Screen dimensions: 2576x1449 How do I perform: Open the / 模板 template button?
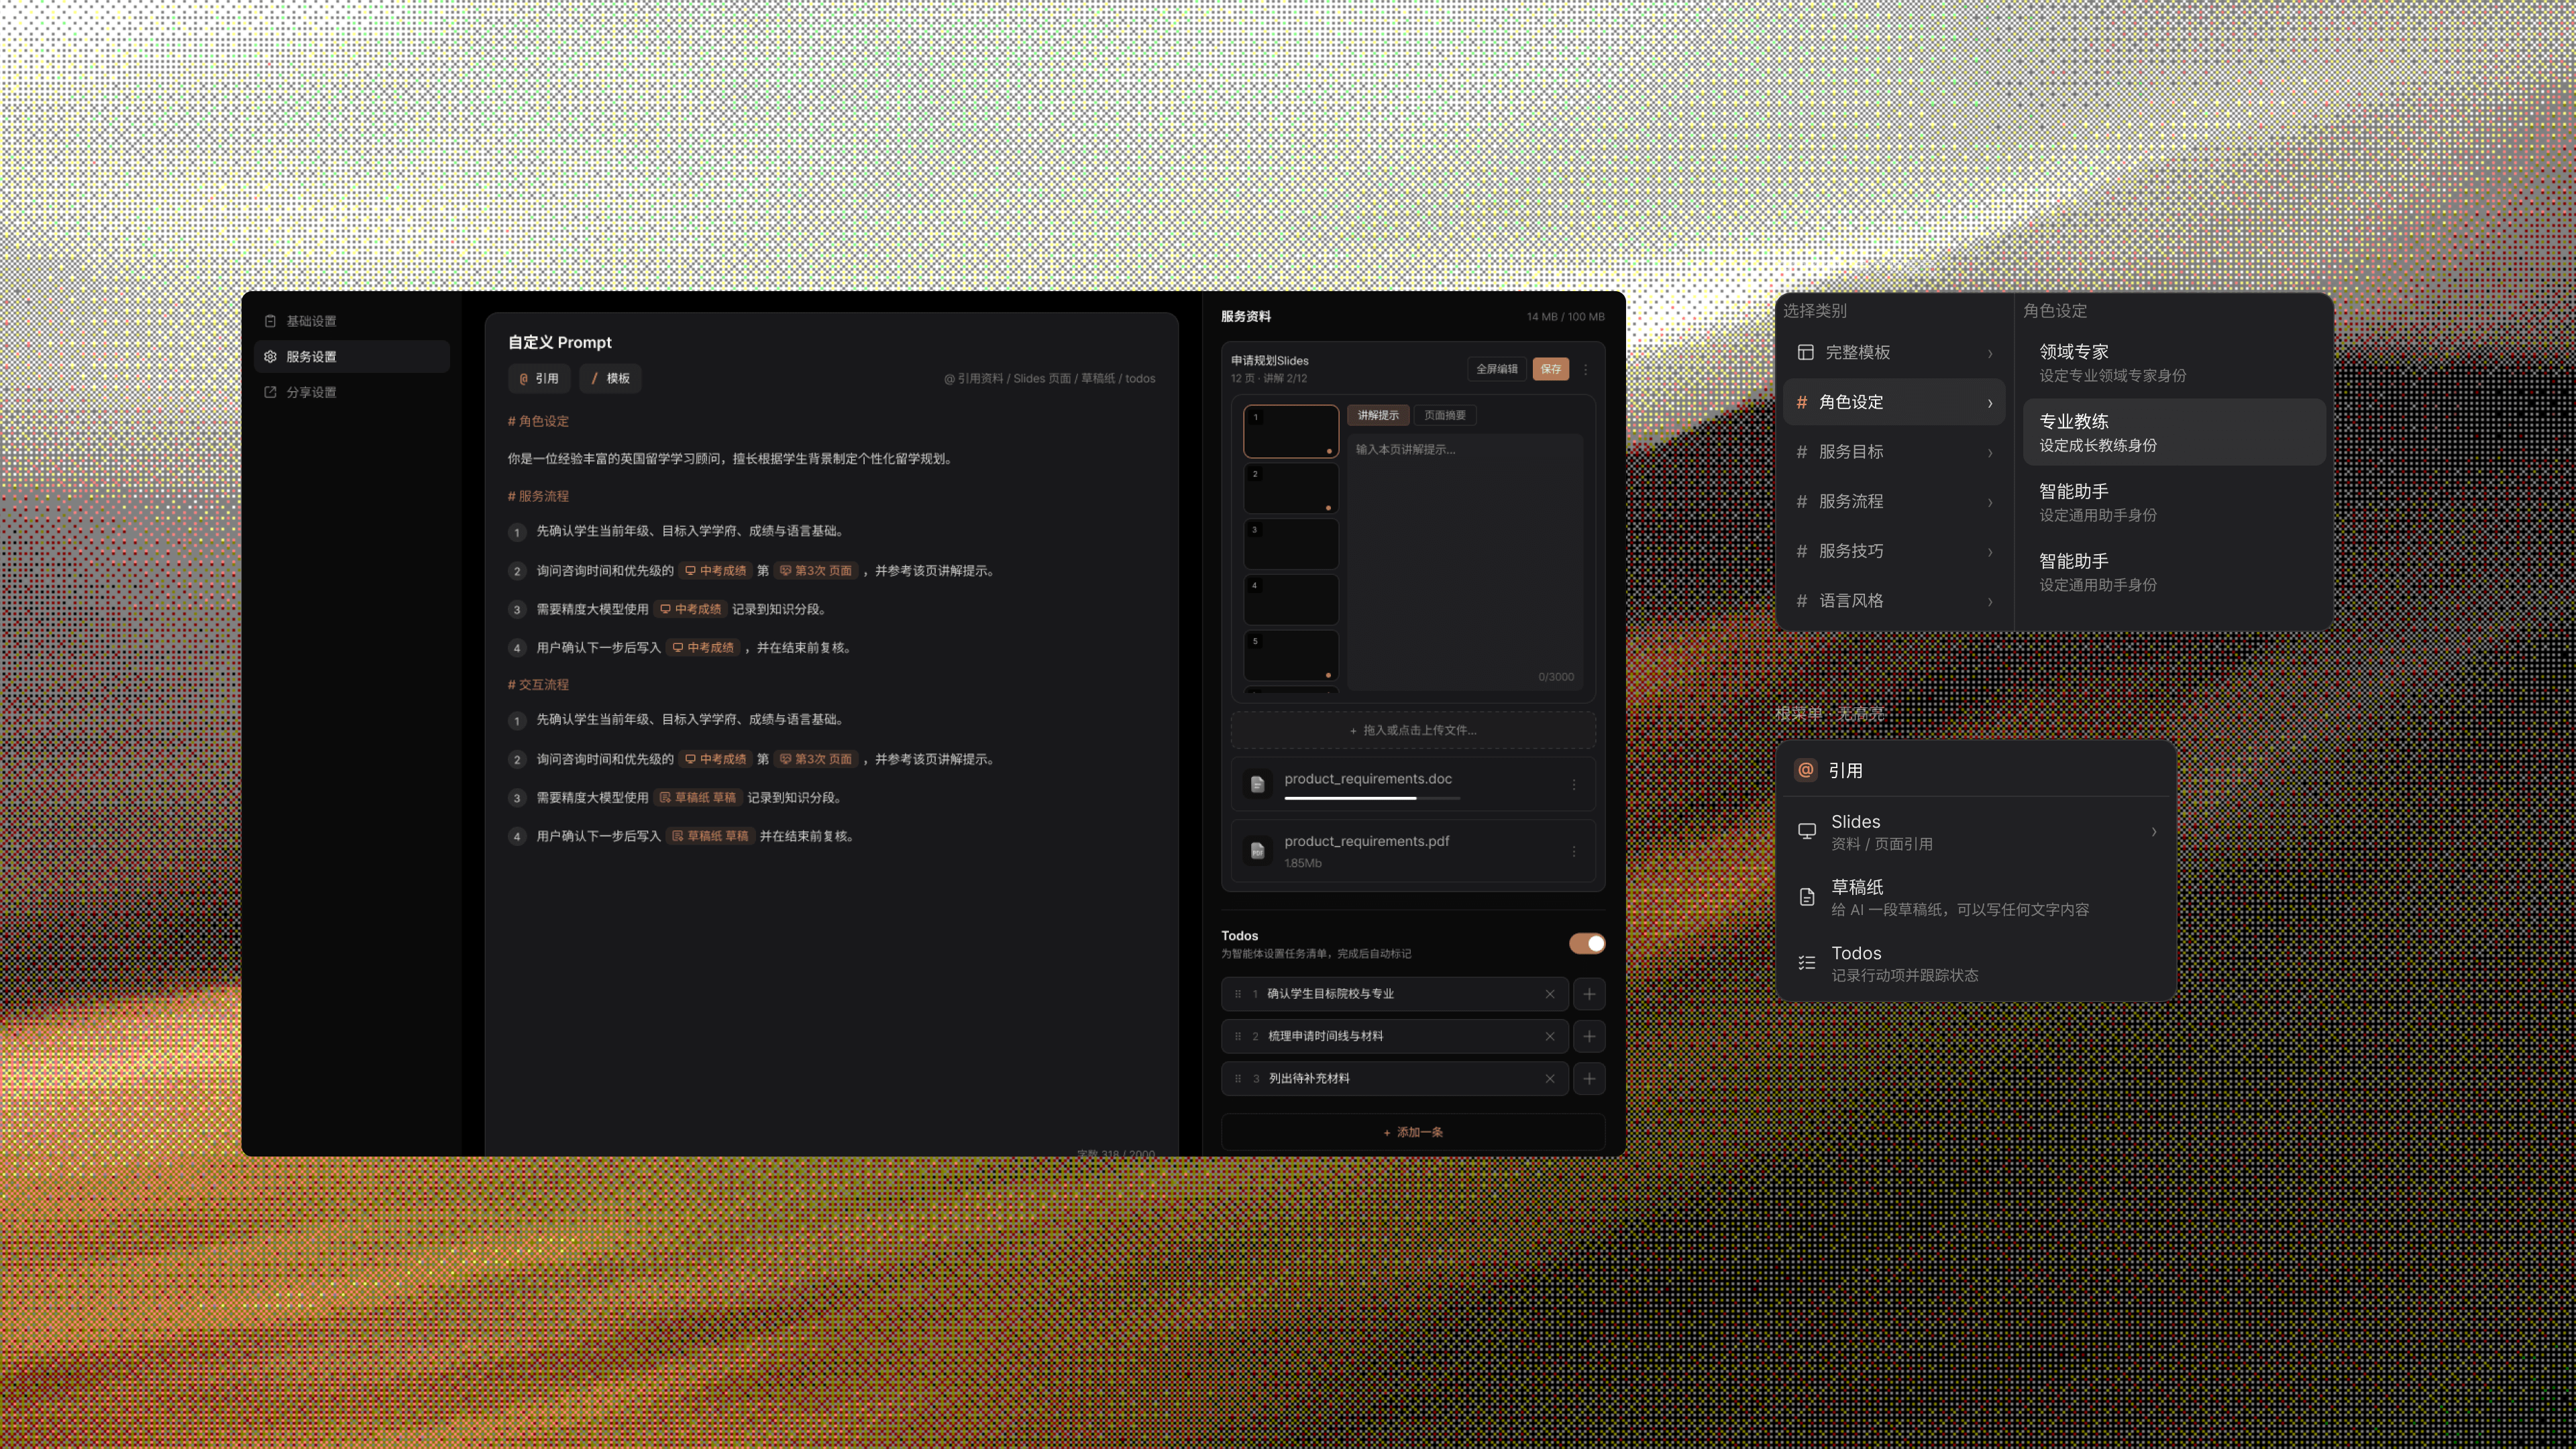click(x=610, y=378)
